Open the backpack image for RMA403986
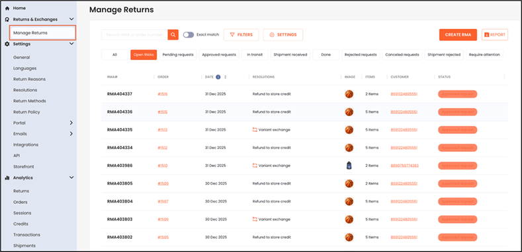Screen dimensions: 522x252 coord(349,166)
